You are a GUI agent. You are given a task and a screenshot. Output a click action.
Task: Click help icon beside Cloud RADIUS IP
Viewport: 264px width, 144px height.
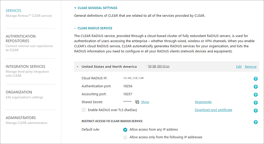tap(256, 78)
